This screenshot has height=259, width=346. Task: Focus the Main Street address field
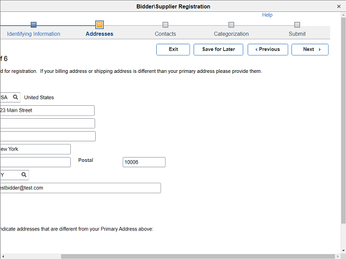(47, 110)
